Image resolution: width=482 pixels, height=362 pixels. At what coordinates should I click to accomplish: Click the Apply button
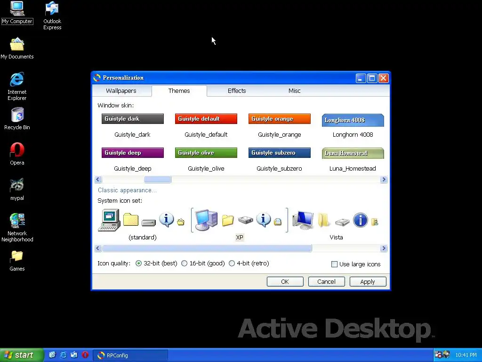point(368,282)
